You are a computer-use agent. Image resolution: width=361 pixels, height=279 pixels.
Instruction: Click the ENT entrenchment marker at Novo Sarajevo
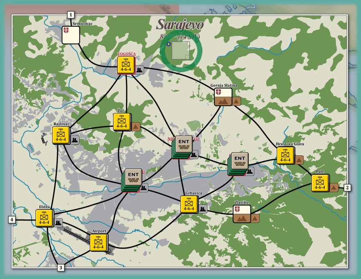[x=184, y=144]
